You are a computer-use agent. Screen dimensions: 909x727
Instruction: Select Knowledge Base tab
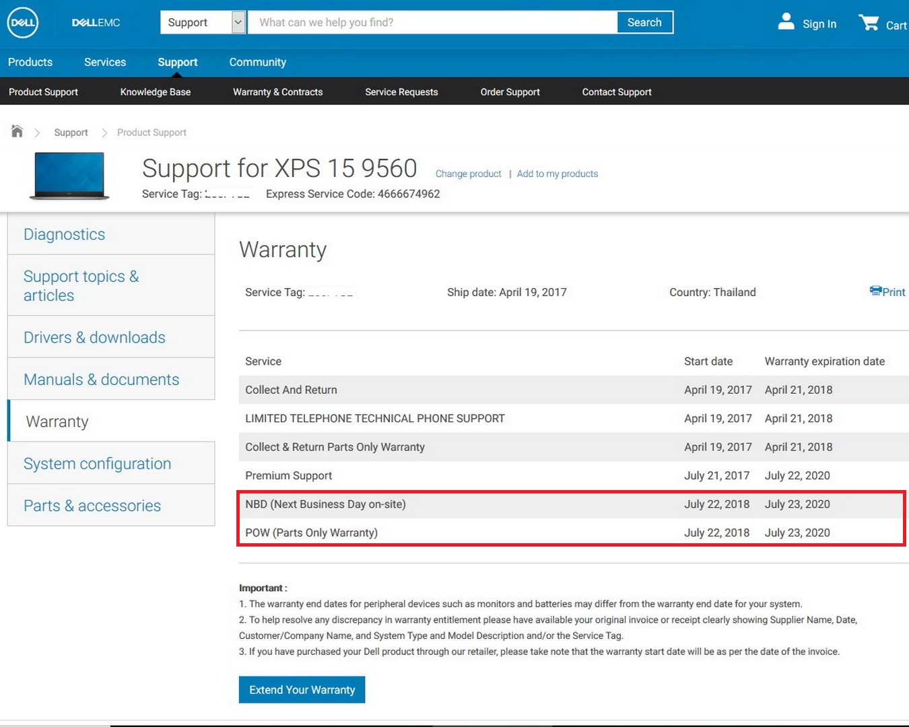click(156, 92)
